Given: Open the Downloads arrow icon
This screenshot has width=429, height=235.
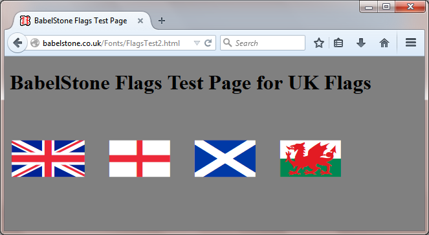Looking at the screenshot, I should pyautogui.click(x=361, y=43).
